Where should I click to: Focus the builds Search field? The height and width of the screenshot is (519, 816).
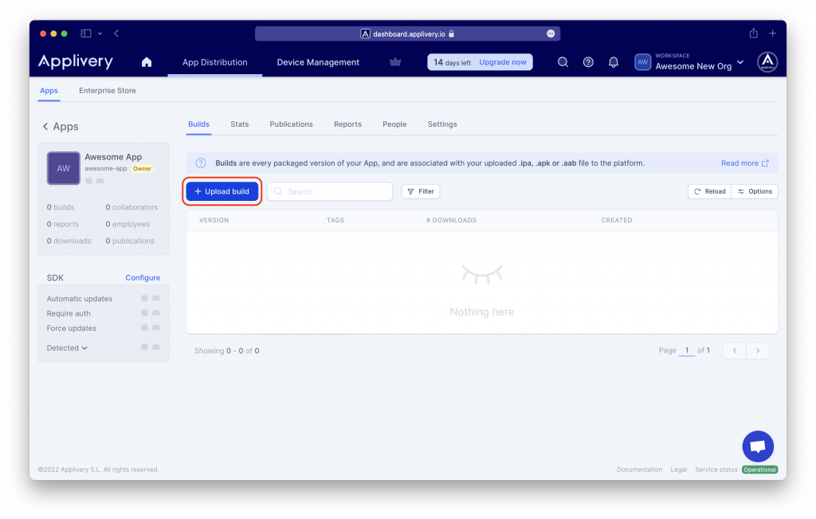330,191
